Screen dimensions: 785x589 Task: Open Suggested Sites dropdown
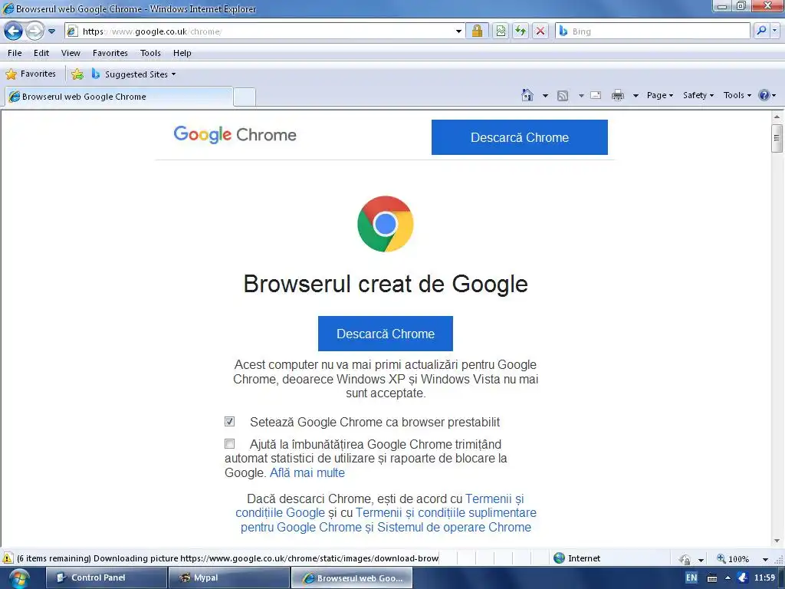tap(133, 74)
